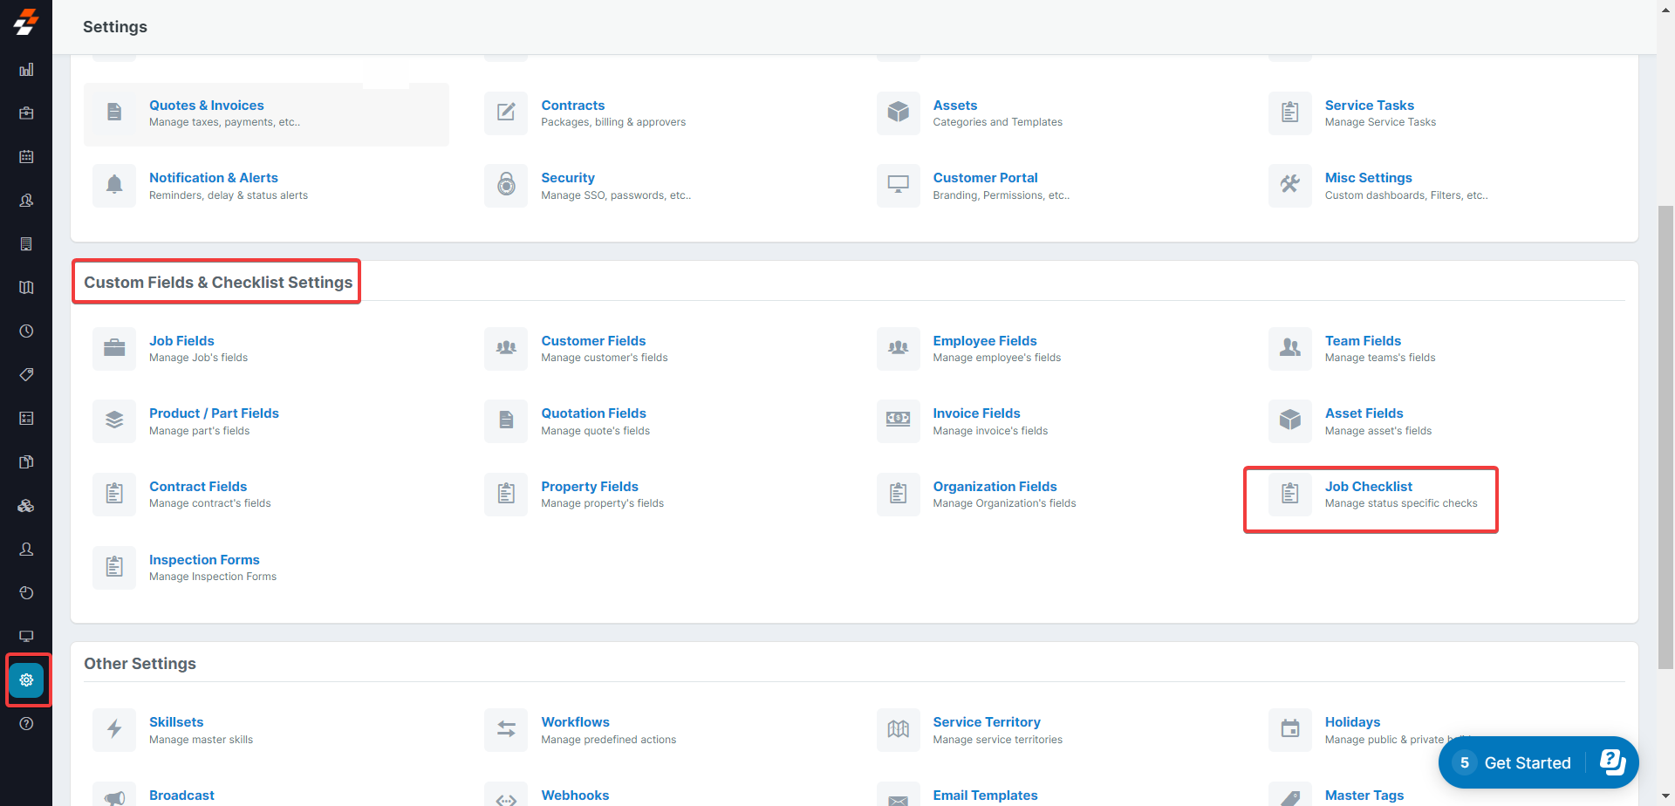1675x806 pixels.
Task: Select Product / Part Fields
Action: coord(214,413)
